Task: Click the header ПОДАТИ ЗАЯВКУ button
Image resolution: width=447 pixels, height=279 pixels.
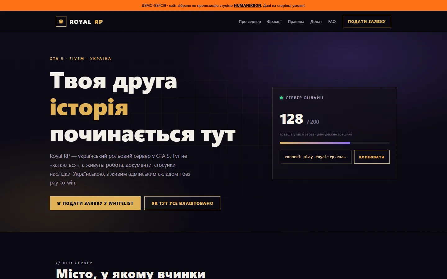Action: (367, 21)
